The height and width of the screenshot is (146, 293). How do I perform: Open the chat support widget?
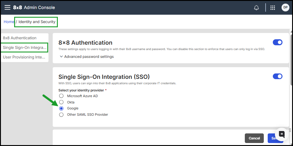[282, 134]
